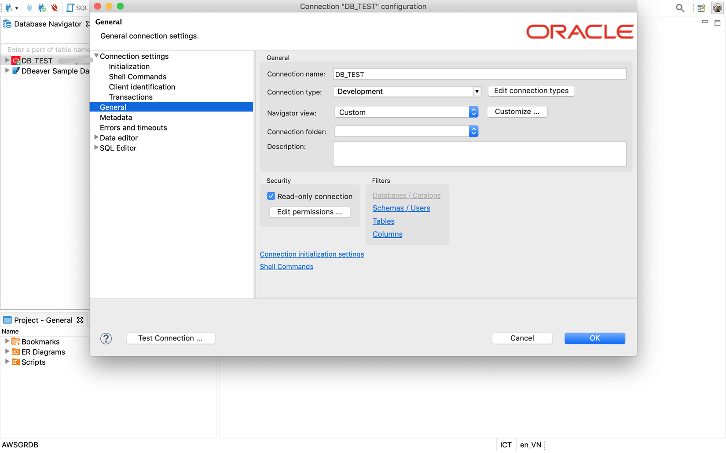Open the SQL editor toolbar icon

(x=70, y=8)
